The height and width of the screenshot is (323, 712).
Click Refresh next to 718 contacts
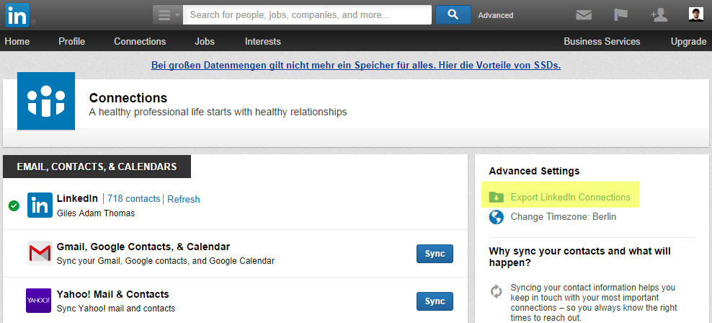click(x=184, y=199)
